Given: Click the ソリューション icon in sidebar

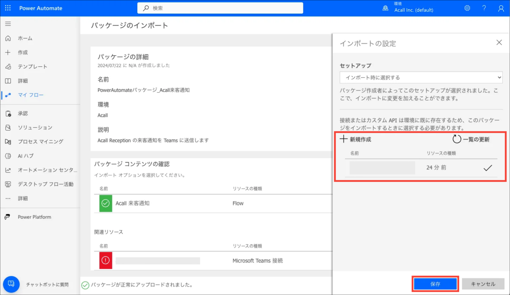Looking at the screenshot, I should click(x=8, y=127).
